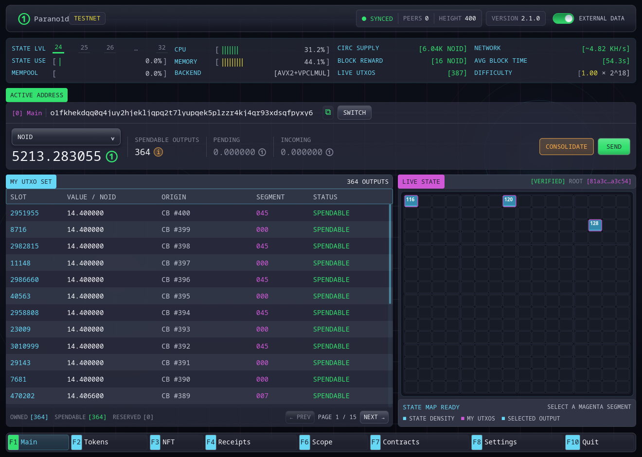The image size is (642, 457).
Task: Select segment 116 in the state map
Action: point(411,201)
